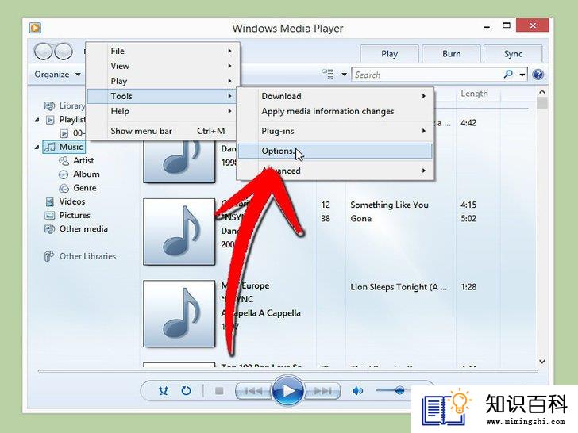Open the help question mark icon
The height and width of the screenshot is (433, 578).
pyautogui.click(x=538, y=75)
